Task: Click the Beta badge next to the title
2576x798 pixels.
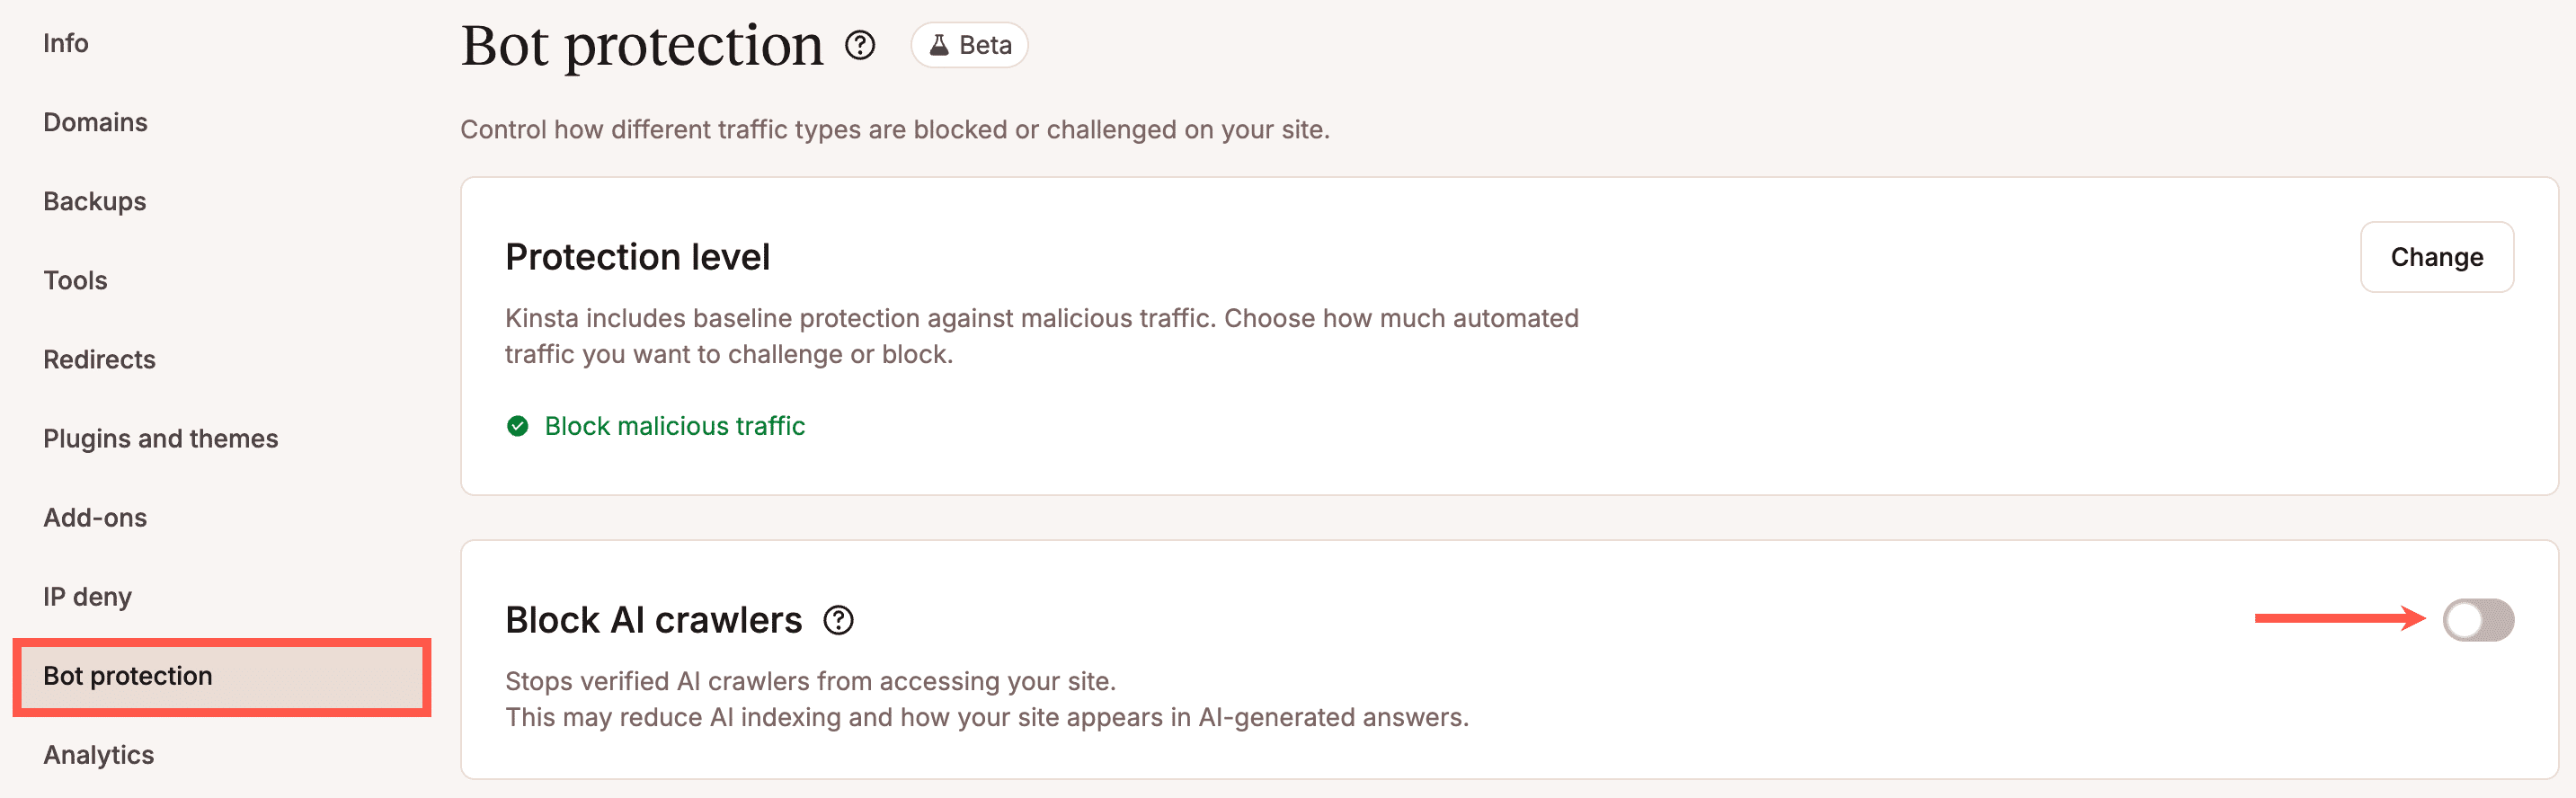Action: tap(968, 45)
